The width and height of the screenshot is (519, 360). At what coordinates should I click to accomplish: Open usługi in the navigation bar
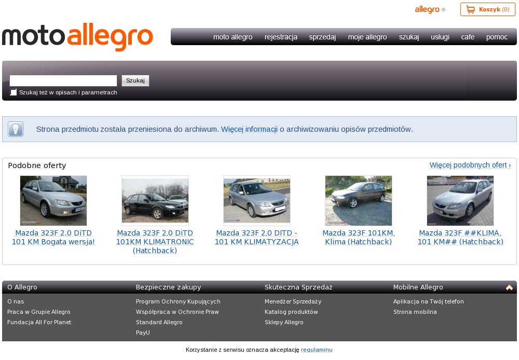pos(440,37)
